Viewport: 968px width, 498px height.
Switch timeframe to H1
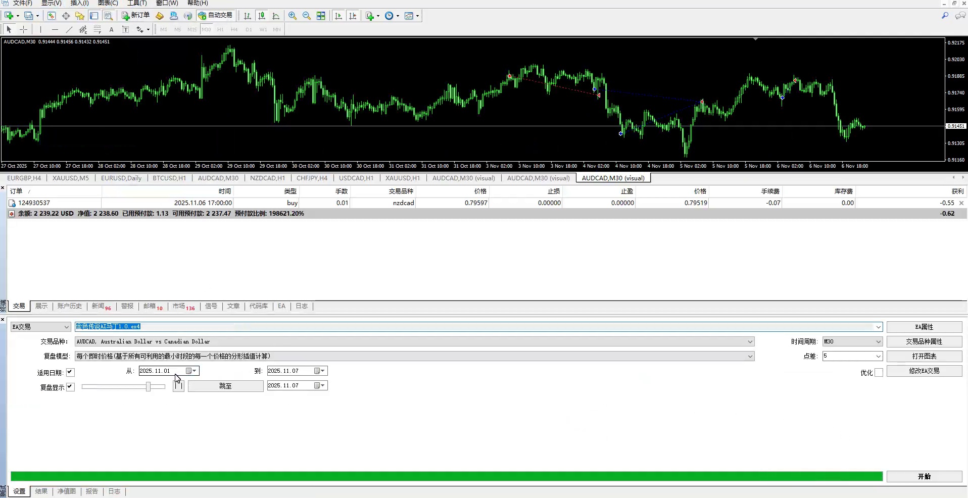[220, 29]
